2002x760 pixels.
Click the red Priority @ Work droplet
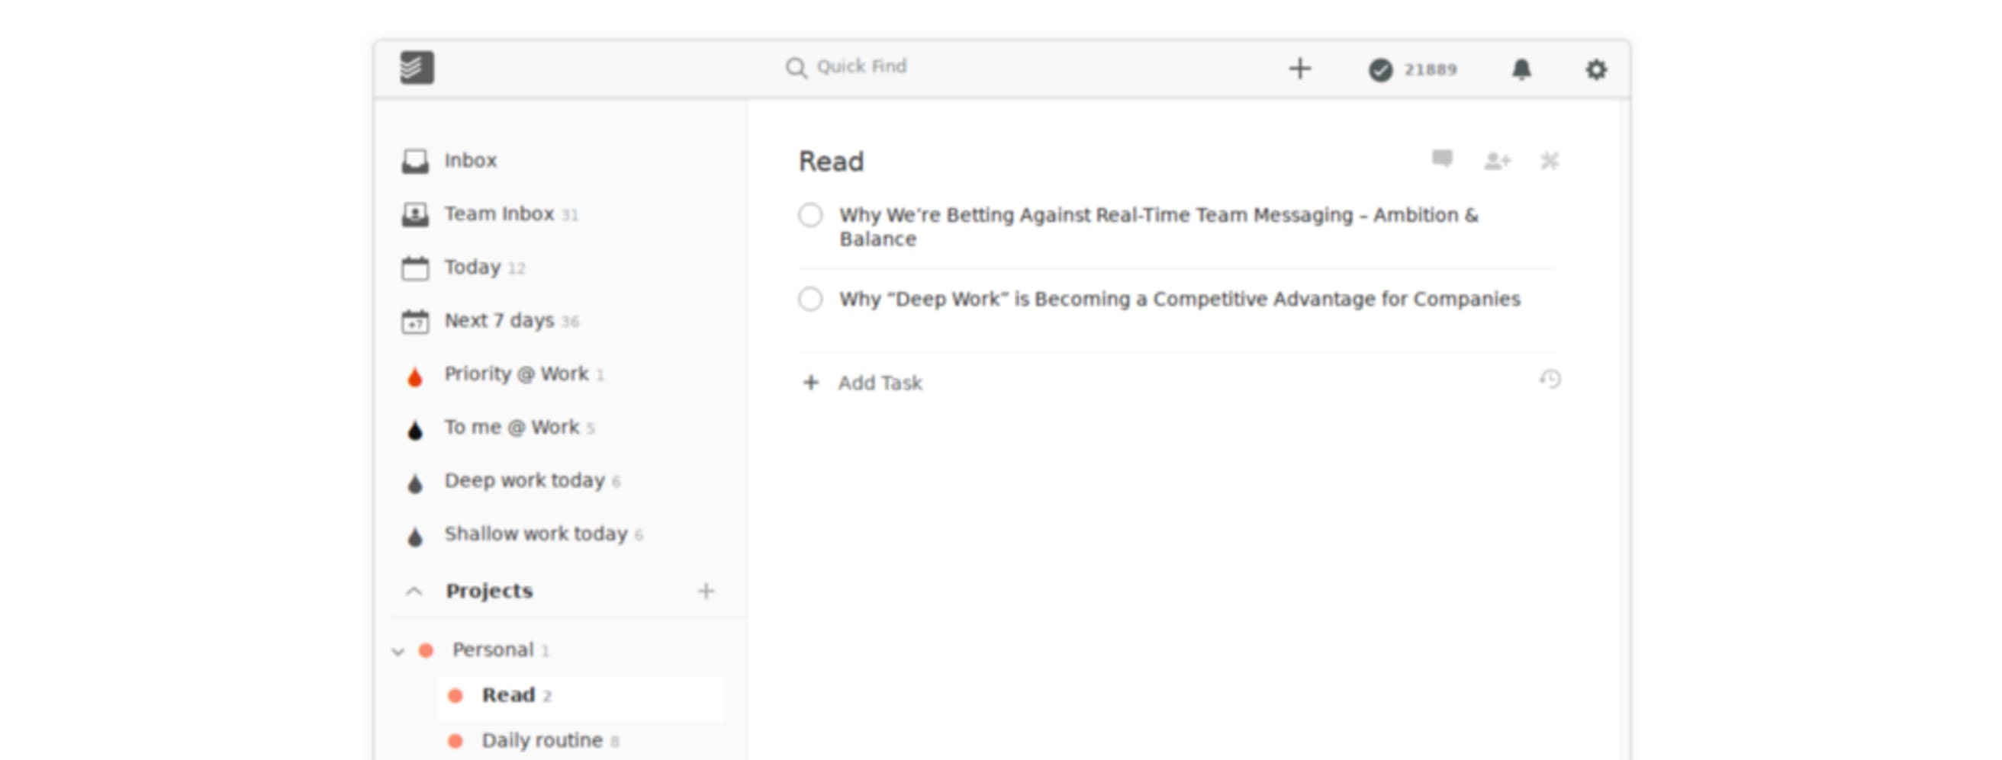pos(415,377)
